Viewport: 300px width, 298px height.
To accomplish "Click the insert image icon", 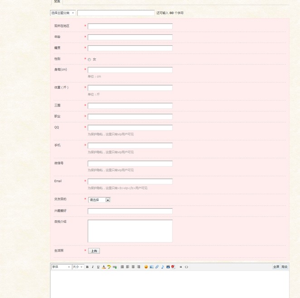I will 151,267.
